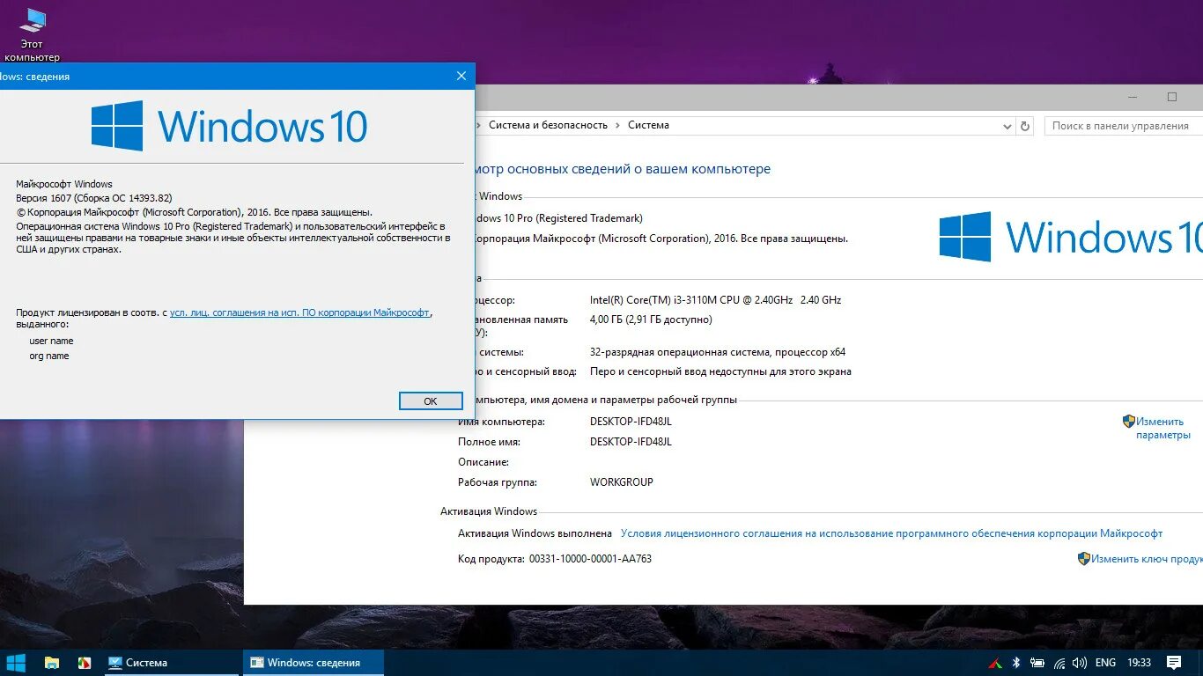Select the 32-разрядная операционная система text

tap(718, 352)
